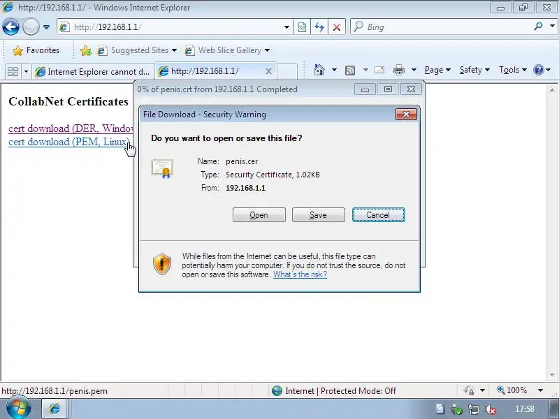Expand the address bar autocomplete dropdown
Screen dimensions: 559x419
(286, 27)
